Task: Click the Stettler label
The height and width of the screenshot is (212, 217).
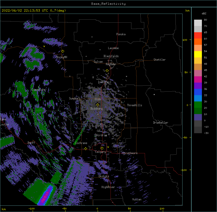Action: 160,60
